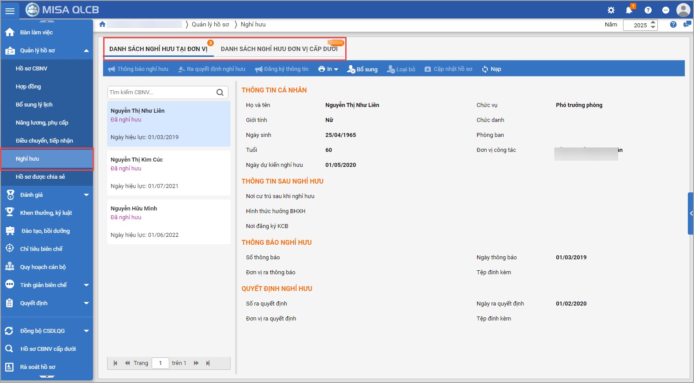
Task: Open Khen thưởng, kỷ luật section
Action: 47,213
